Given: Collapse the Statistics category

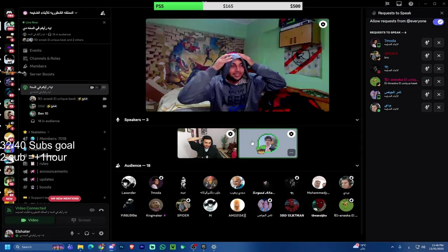Looking at the screenshot, I should [38, 132].
